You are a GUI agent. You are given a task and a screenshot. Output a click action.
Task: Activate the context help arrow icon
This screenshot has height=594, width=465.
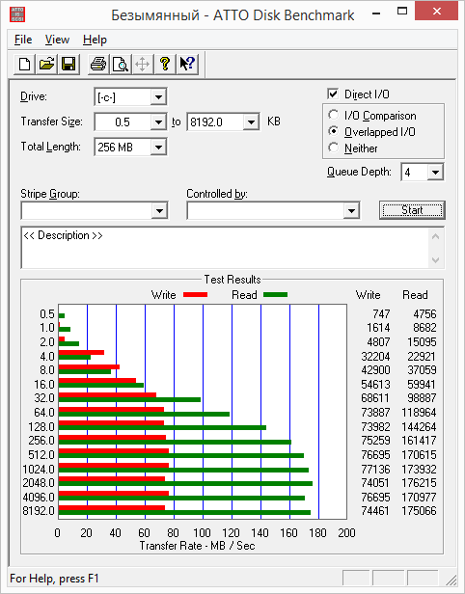pyautogui.click(x=187, y=64)
